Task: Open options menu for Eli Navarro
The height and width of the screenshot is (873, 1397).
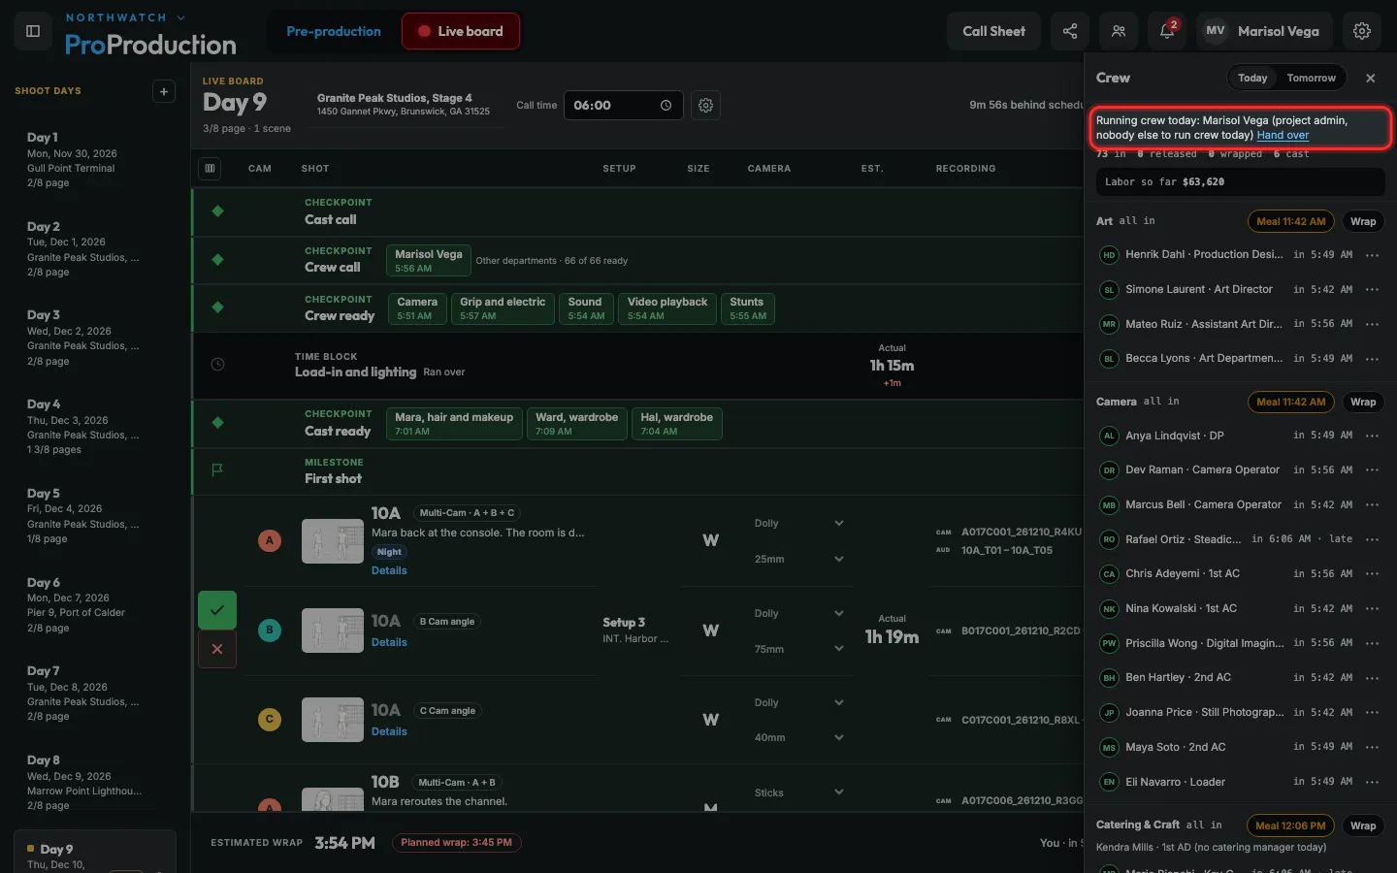Action: [x=1372, y=782]
